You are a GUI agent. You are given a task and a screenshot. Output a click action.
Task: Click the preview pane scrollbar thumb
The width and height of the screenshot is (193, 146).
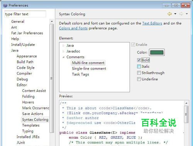(x=186, y=114)
